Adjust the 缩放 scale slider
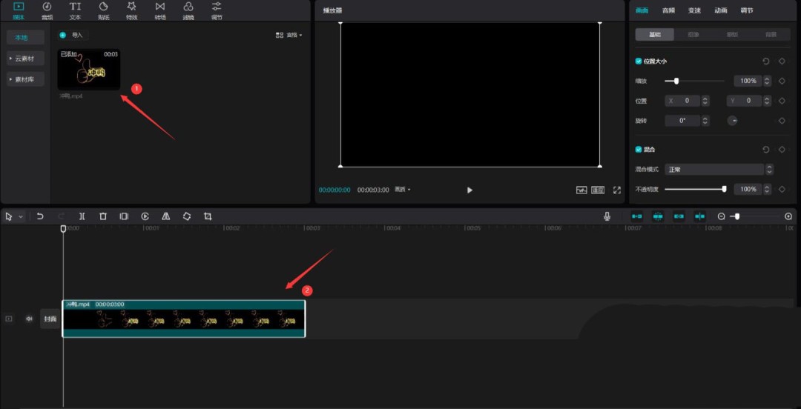This screenshot has width=801, height=409. click(x=694, y=81)
